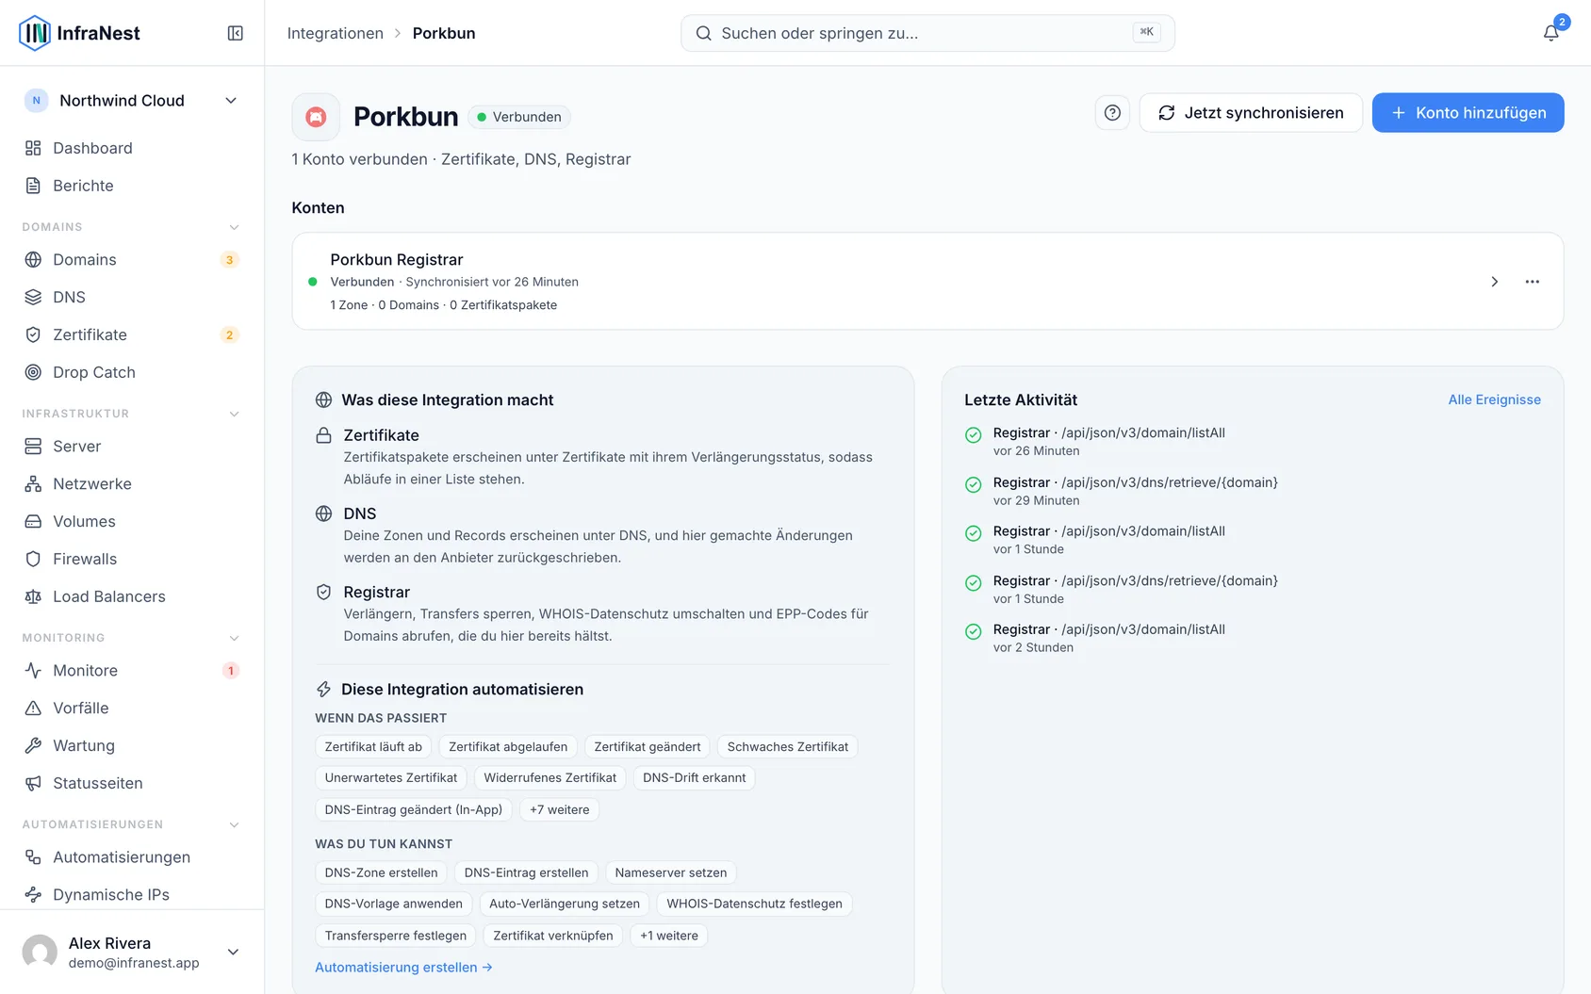Click Konto hinzufügen button
This screenshot has height=994, width=1591.
click(x=1468, y=113)
